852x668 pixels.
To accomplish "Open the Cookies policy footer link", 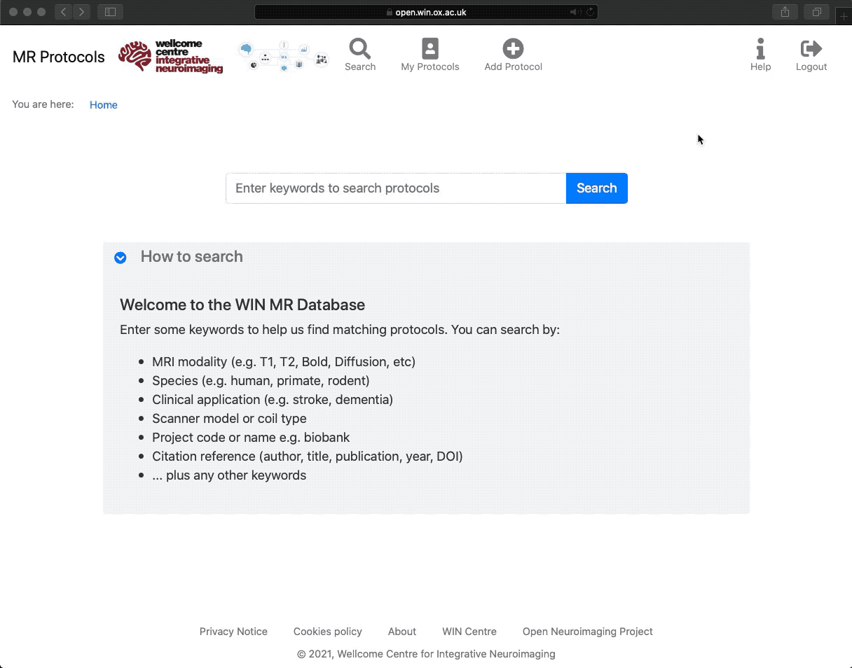I will pyautogui.click(x=328, y=632).
